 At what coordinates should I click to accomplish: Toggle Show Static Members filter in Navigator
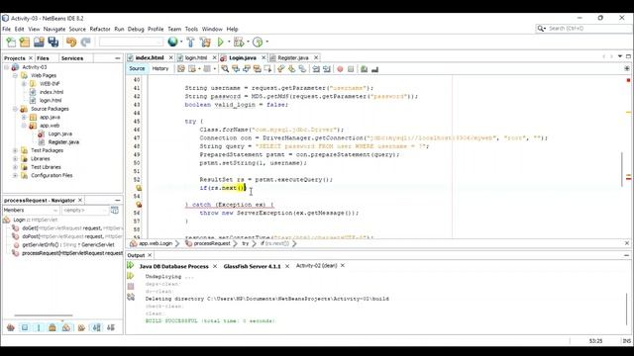(39, 327)
